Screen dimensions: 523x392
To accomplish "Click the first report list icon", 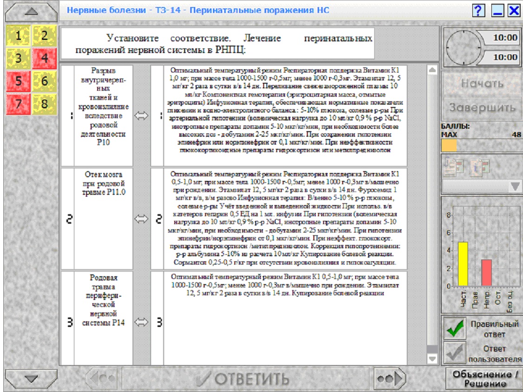I will point(454,166).
